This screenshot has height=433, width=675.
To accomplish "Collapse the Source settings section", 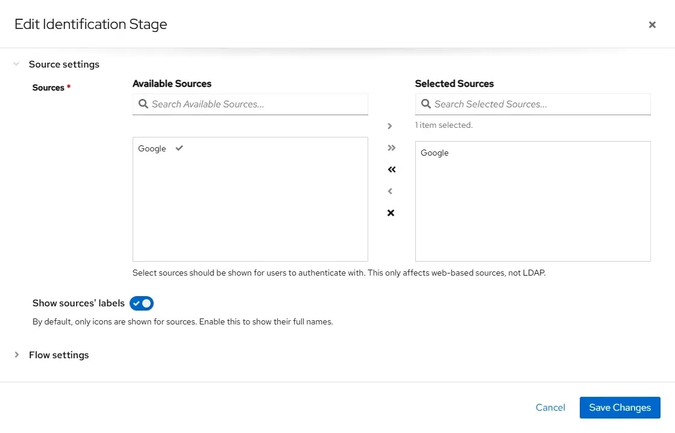I will click(16, 64).
